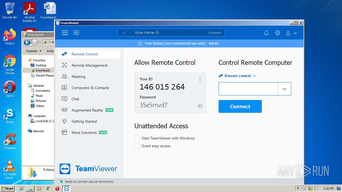Open the TeamViewer hamburger menu
Viewport: 342px width, 192px height.
click(x=65, y=33)
